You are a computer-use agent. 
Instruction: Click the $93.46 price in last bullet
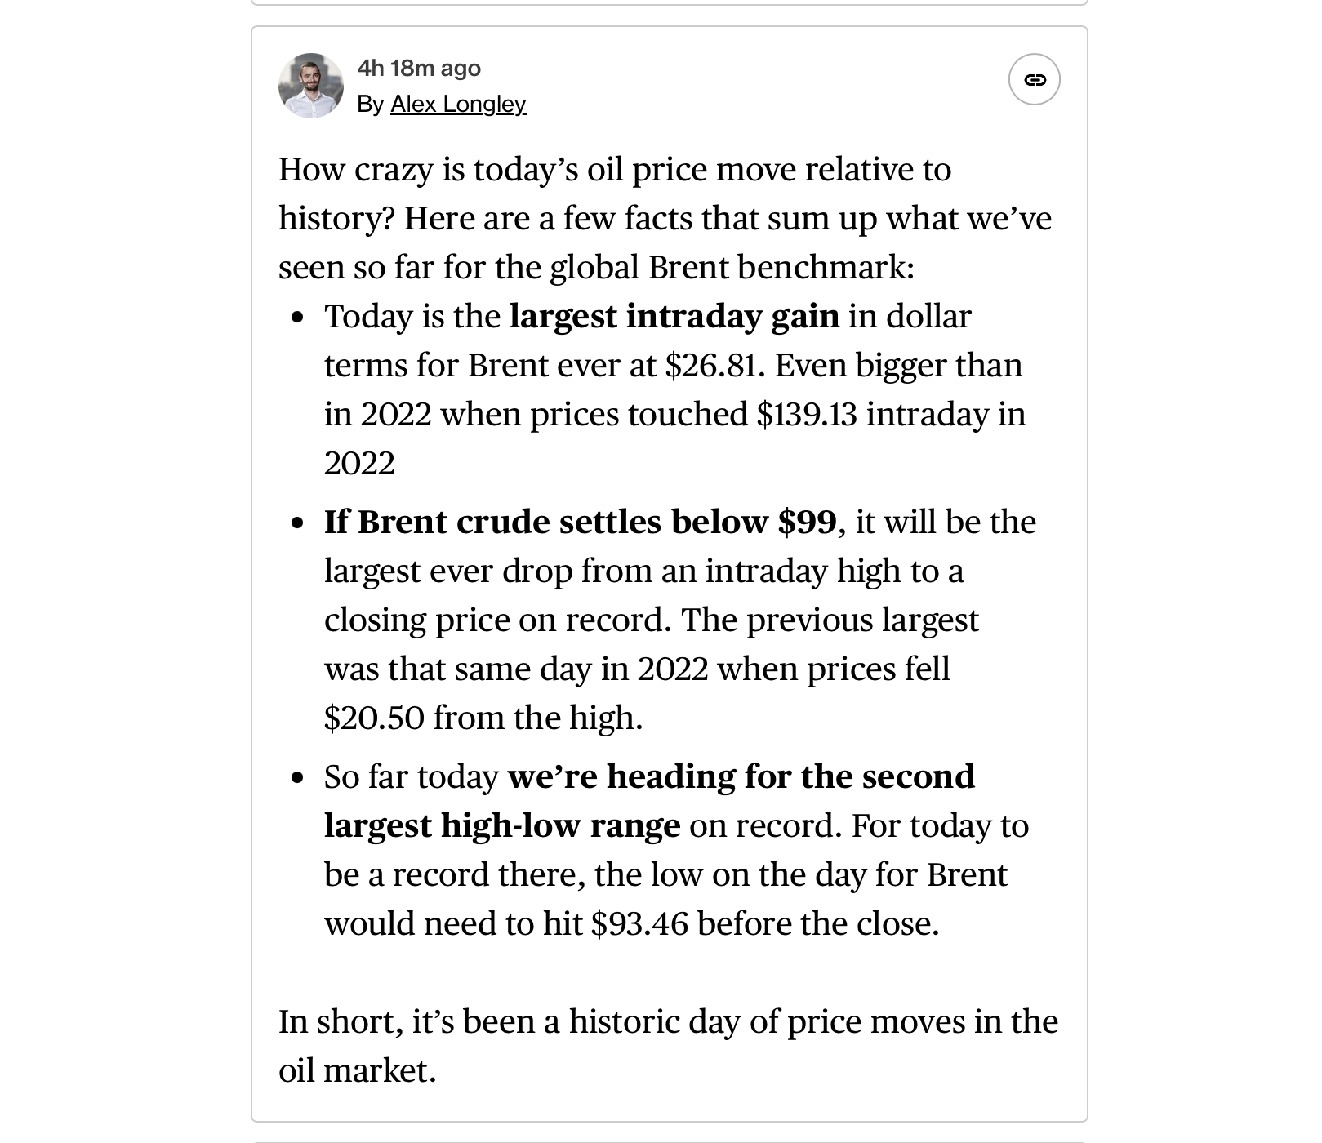point(639,923)
